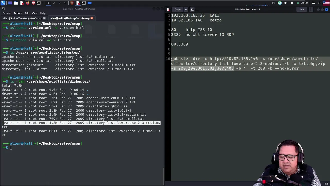Click the show desktop icon beside Kali menu
Image resolution: width=330 pixels, height=186 pixels.
pyautogui.click(x=10, y=3)
